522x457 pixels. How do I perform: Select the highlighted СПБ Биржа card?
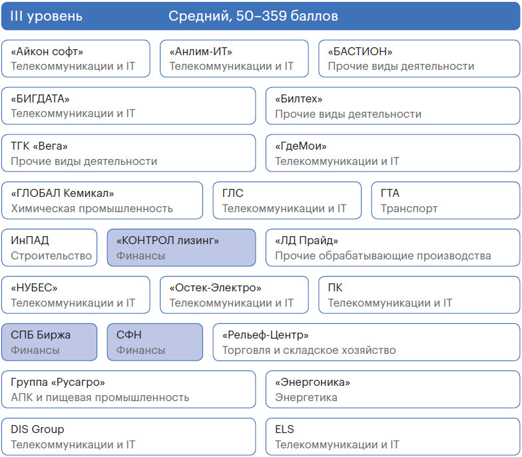49,342
